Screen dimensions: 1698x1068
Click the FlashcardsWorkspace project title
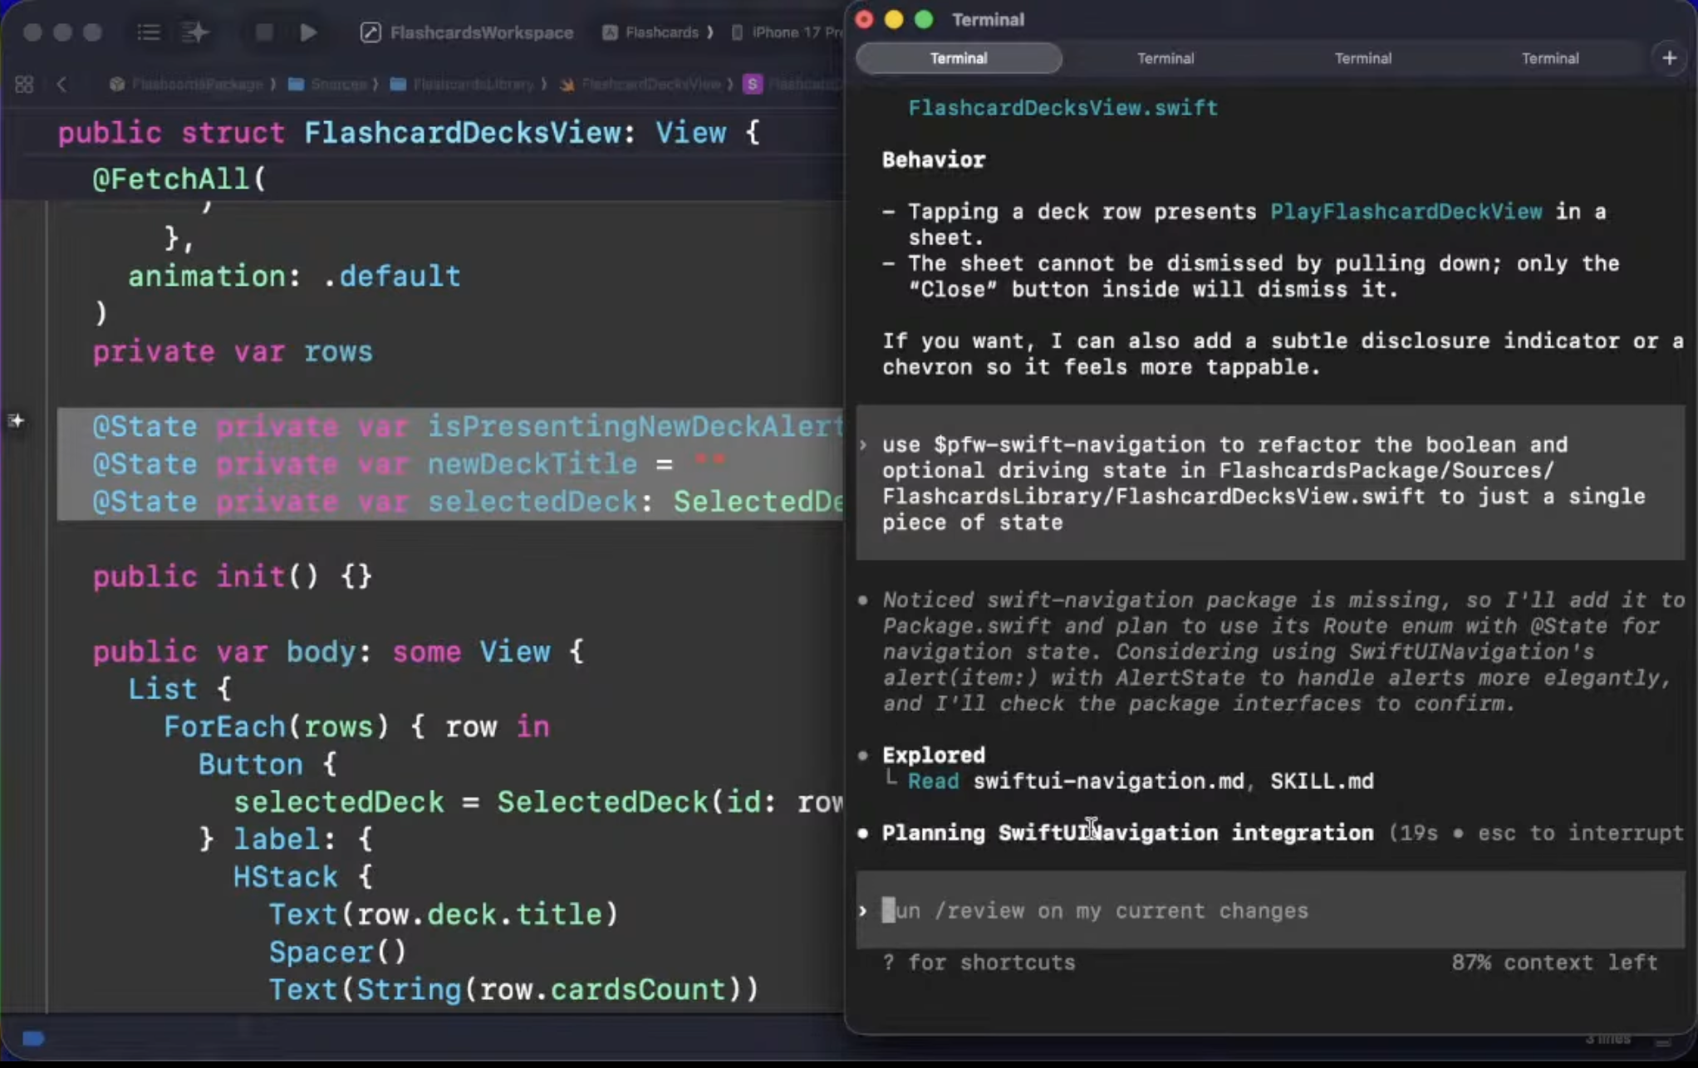tap(481, 32)
